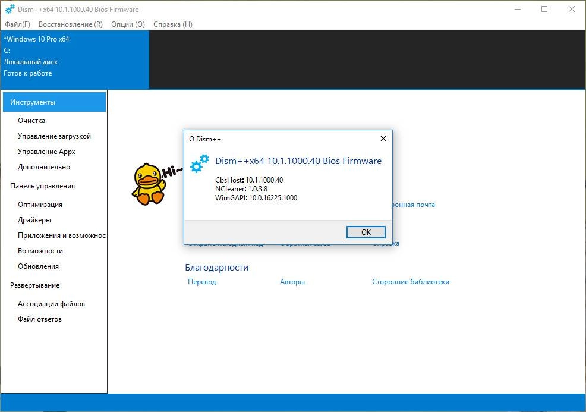Open the Возможности page

click(x=40, y=251)
